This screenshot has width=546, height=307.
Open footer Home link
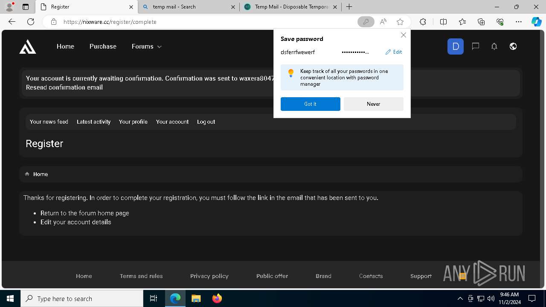click(84, 276)
